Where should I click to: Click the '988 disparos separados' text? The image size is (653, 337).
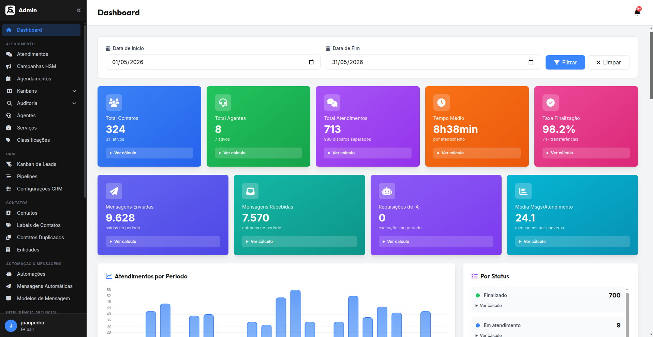point(347,139)
